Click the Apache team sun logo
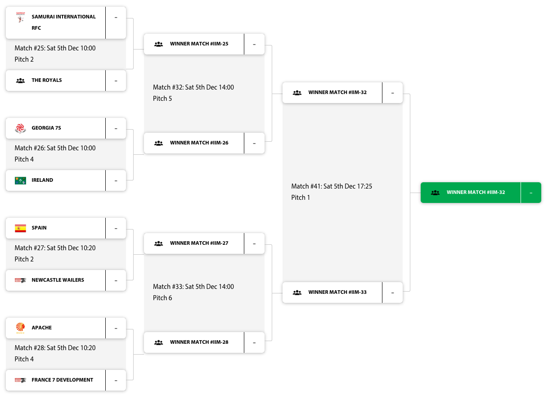548x396 pixels. click(20, 328)
